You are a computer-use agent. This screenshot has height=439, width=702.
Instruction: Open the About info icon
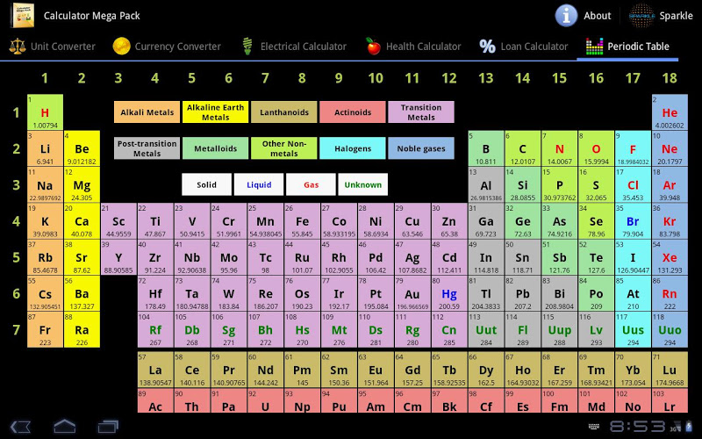(566, 16)
